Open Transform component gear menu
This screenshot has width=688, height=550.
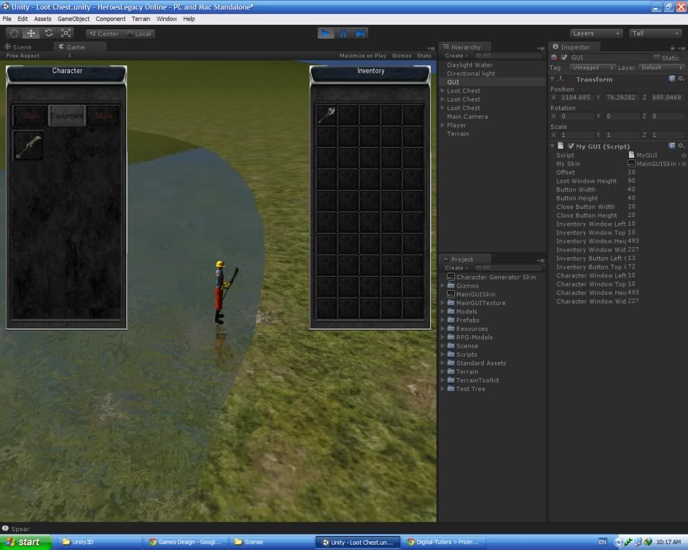tap(681, 79)
